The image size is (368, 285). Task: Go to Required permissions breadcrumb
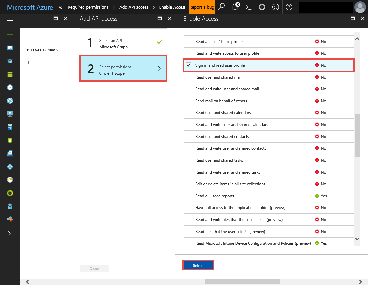(88, 7)
